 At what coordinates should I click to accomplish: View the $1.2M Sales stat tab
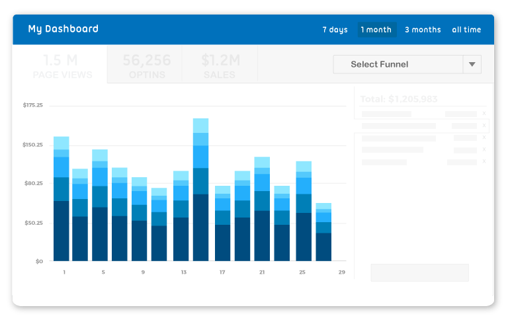[220, 64]
